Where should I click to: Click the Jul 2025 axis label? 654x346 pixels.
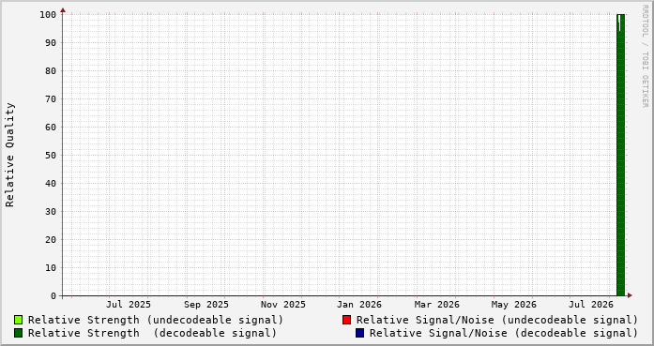point(128,305)
